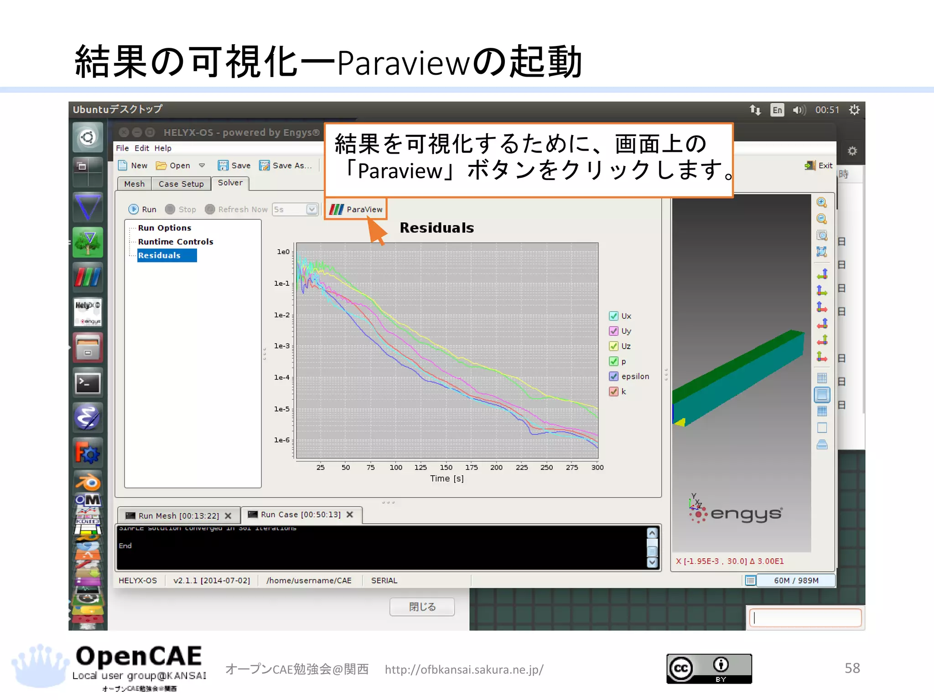Screen dimensions: 934x700
Task: Select Runtime Controls in the solver tree
Action: [176, 242]
